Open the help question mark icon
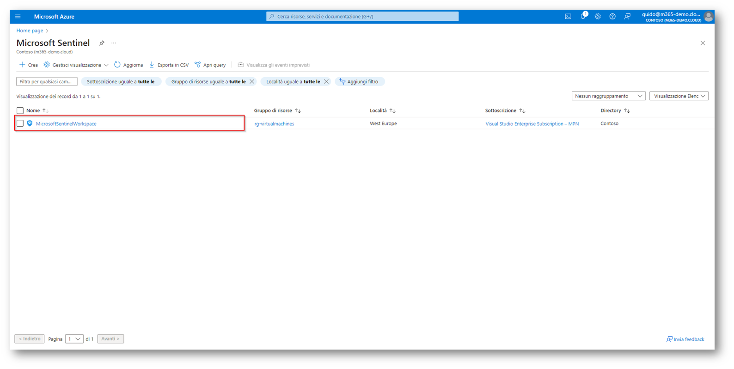The width and height of the screenshot is (734, 369). tap(612, 17)
